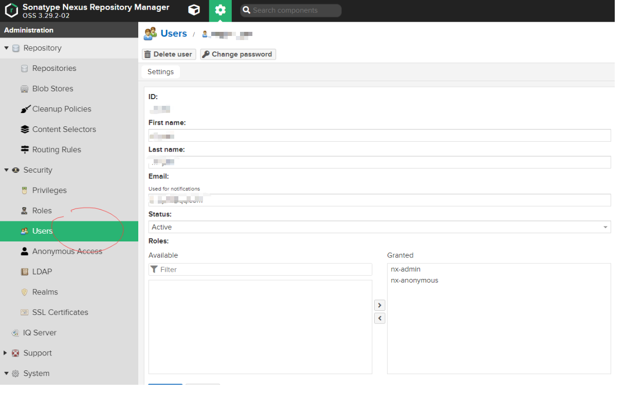
Task: Collapse the Repository tree section
Action: click(7, 48)
